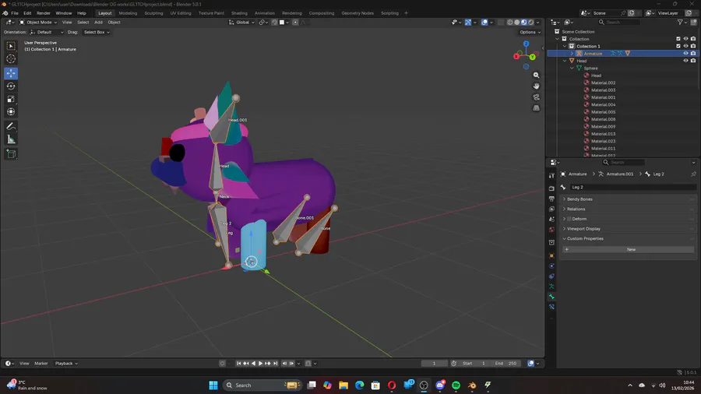701x394 pixels.
Task: Enable the Deform checkbox
Action: pyautogui.click(x=569, y=219)
